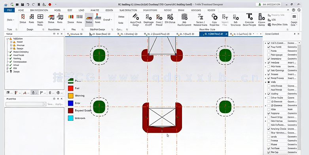Click the red record circle icon in quick access toolbar

tap(50, 4)
